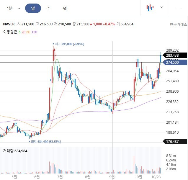Toggle the 60-day moving average

pyautogui.click(x=28, y=32)
